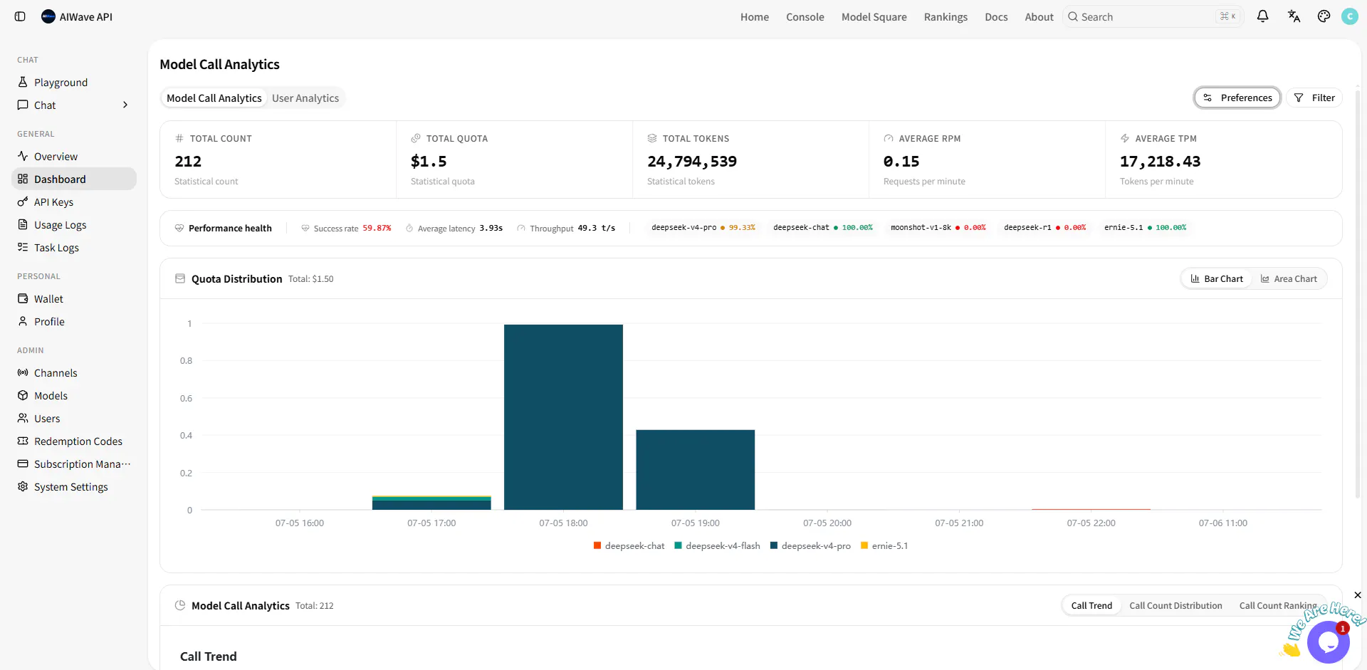Viewport: 1367px width, 670px height.
Task: Click the Total Quota value $1.5
Action: pos(429,162)
